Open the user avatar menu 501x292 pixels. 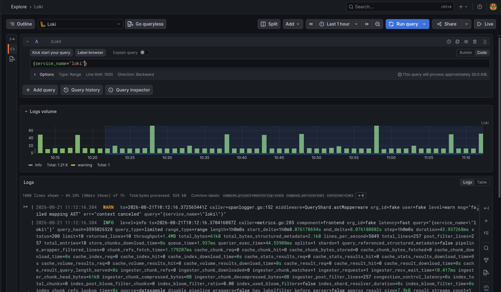click(493, 7)
